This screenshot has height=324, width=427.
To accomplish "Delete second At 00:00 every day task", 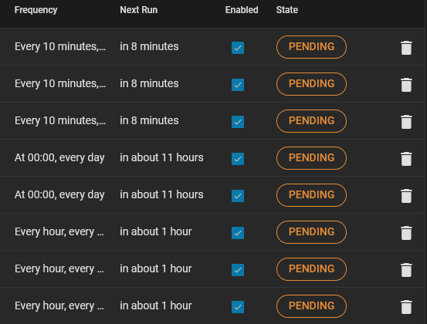I will pos(406,196).
